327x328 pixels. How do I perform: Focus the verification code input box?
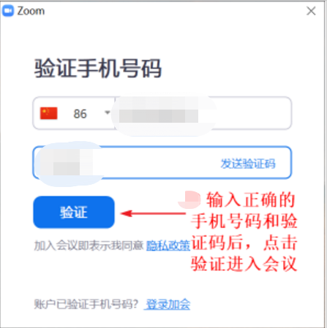(x=162, y=162)
